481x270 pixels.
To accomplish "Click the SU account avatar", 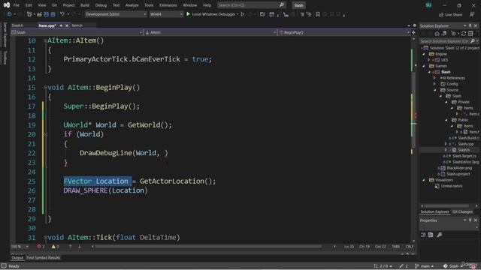I will (x=428, y=5).
